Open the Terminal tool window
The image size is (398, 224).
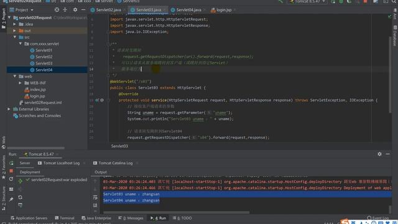point(65,218)
